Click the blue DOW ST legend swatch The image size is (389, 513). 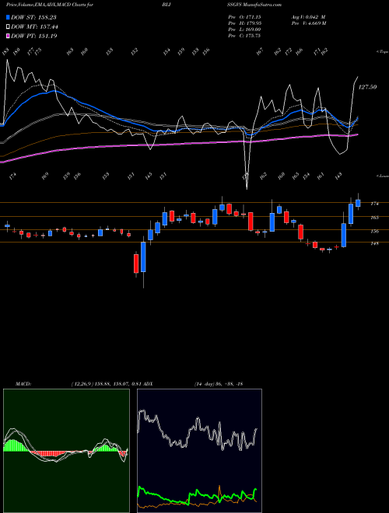pos(8,17)
